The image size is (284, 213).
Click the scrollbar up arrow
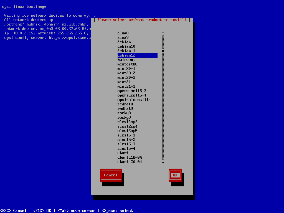163,33
